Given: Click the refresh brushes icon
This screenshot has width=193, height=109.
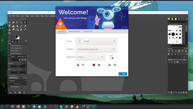Looking at the screenshot, I should tap(182, 51).
